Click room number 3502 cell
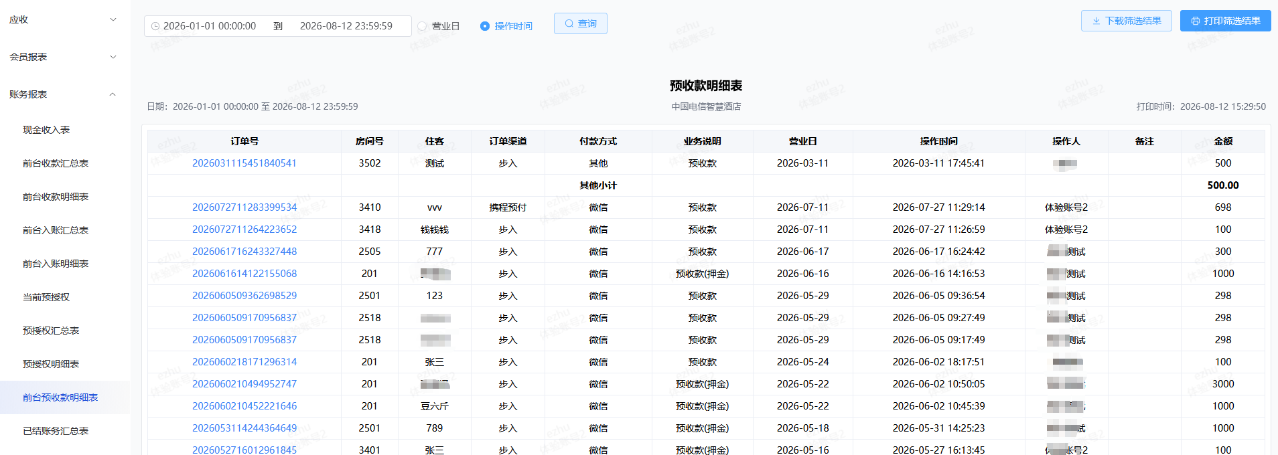Image resolution: width=1278 pixels, height=455 pixels. (370, 163)
